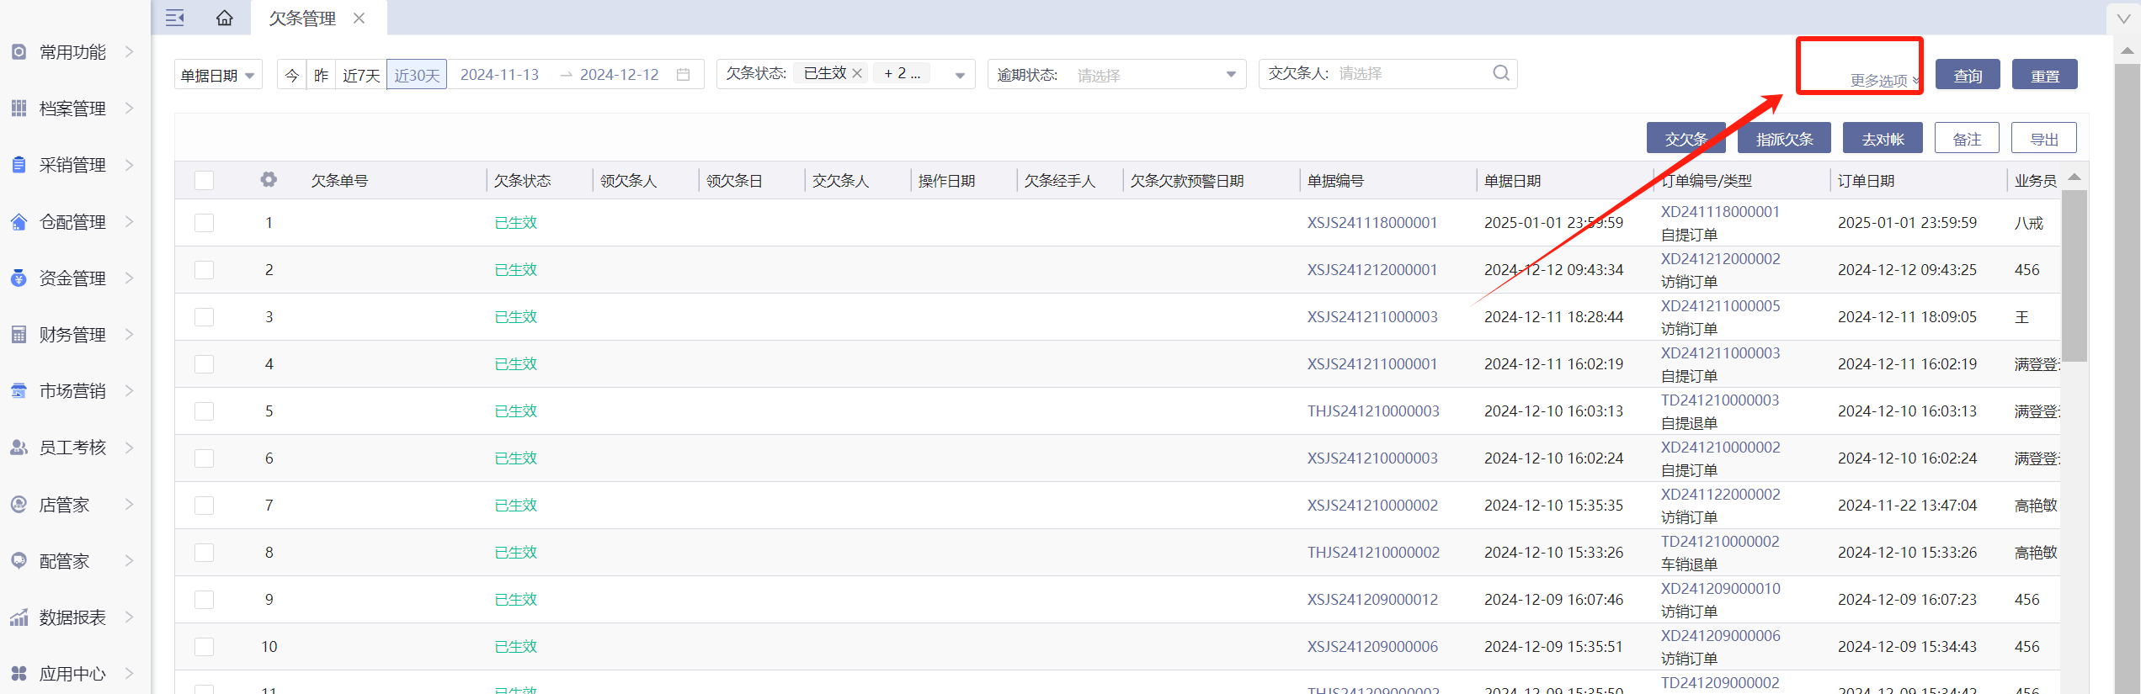Open document link XSJS241118000001
The image size is (2141, 694).
(x=1371, y=223)
